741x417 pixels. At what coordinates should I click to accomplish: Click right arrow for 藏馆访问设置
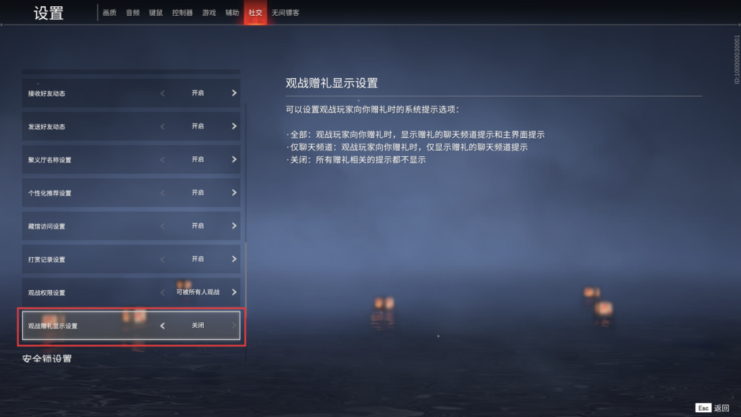click(x=234, y=226)
